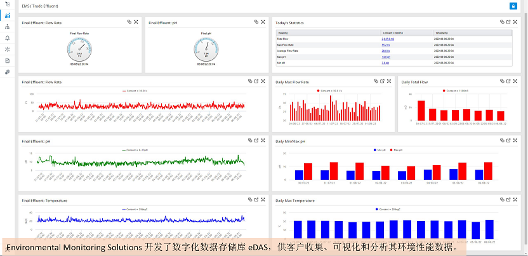Click the Max Flow Rate value link
Screen dimensions: 528x256
(385, 45)
